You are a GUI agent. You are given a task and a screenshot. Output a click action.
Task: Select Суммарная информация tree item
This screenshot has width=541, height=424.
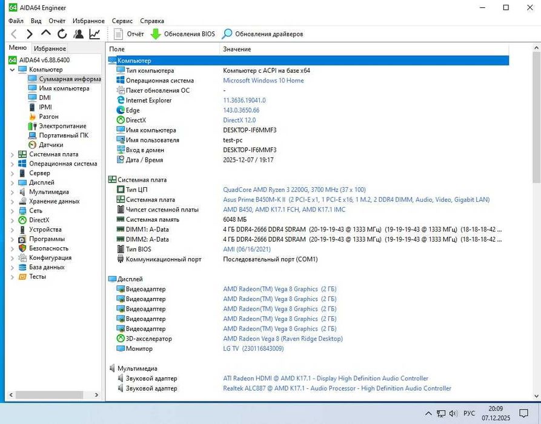70,79
